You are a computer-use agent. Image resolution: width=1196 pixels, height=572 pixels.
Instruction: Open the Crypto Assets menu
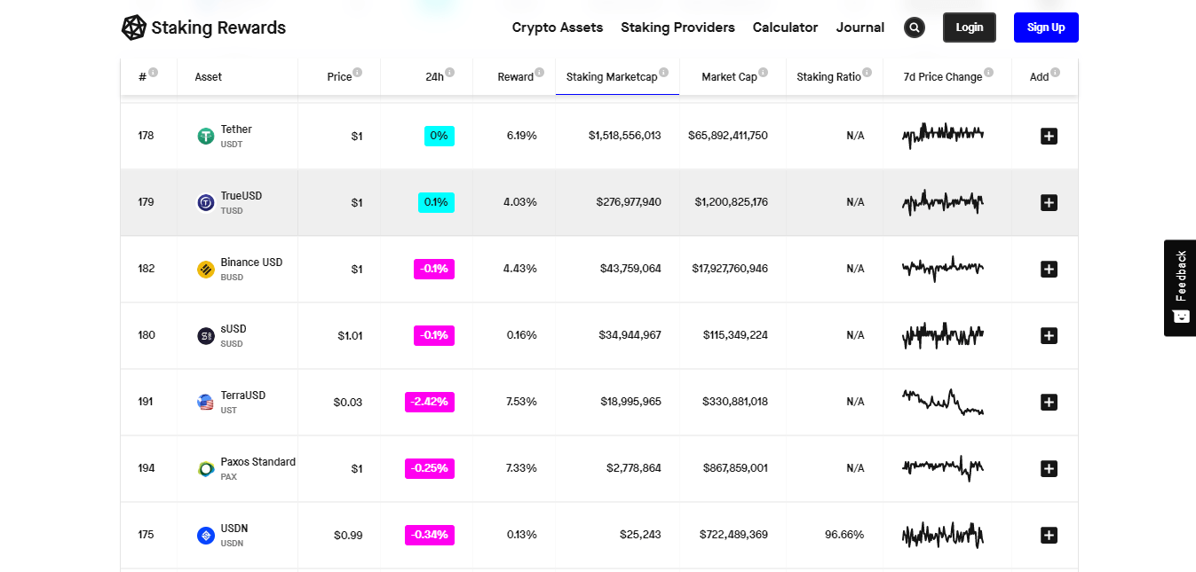(558, 27)
